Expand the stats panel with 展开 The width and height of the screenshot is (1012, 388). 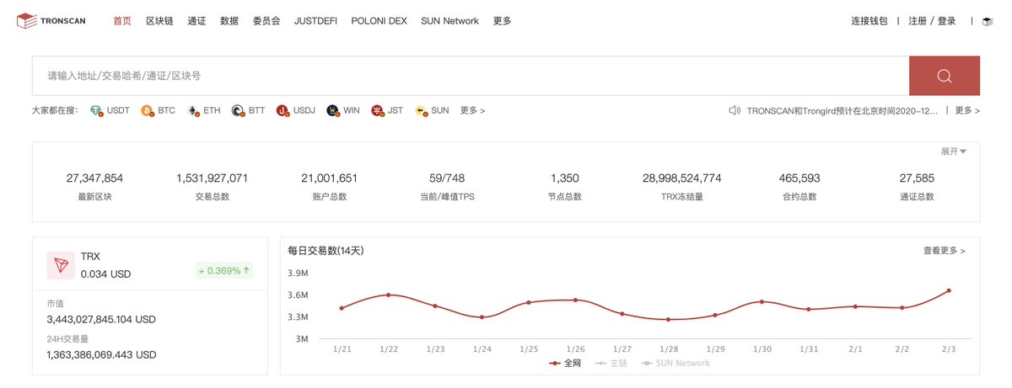(954, 151)
